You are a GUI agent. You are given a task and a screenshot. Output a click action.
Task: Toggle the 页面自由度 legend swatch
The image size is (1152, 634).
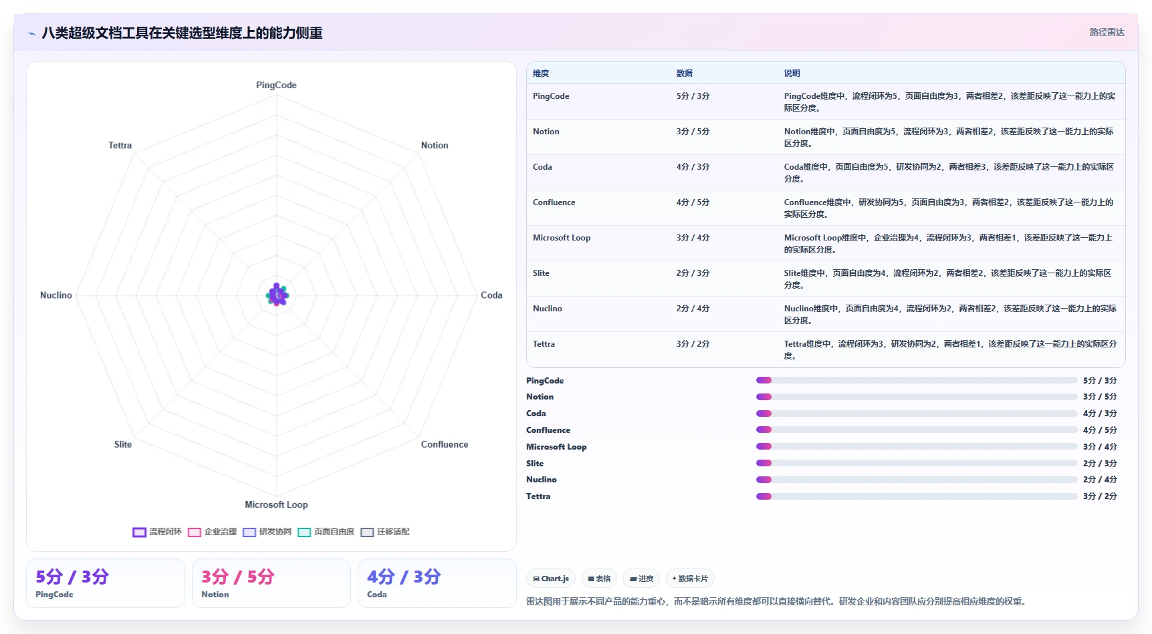click(304, 532)
